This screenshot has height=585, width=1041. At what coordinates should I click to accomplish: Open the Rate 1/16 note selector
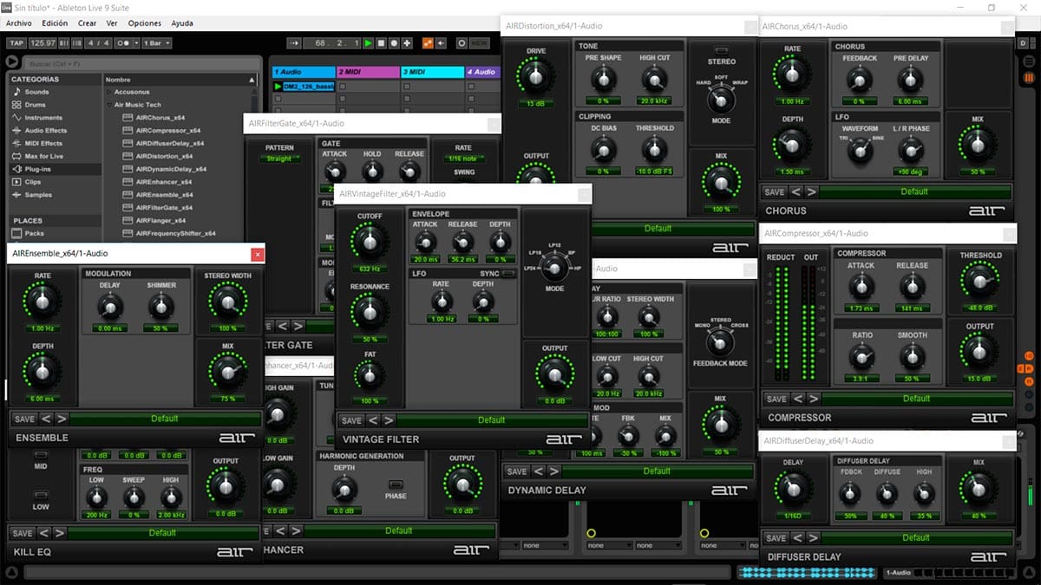coord(464,159)
